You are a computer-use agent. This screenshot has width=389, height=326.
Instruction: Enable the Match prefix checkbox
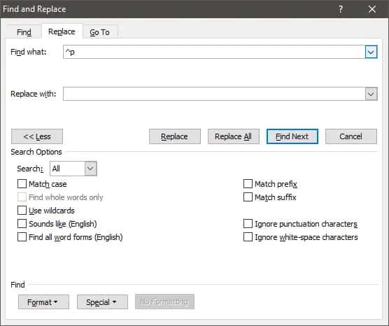[248, 184]
